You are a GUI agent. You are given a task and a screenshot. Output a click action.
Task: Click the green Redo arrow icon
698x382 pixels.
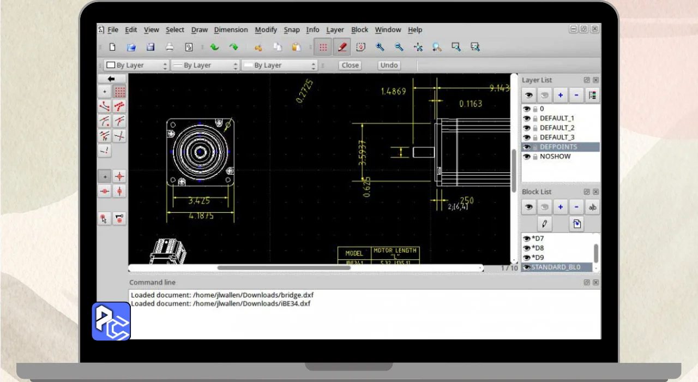[233, 47]
